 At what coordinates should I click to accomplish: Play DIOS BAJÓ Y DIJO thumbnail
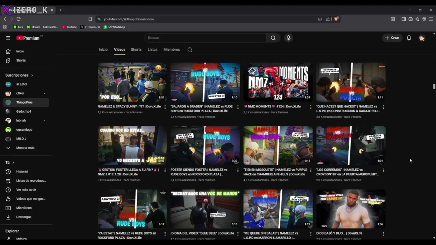(x=351, y=209)
